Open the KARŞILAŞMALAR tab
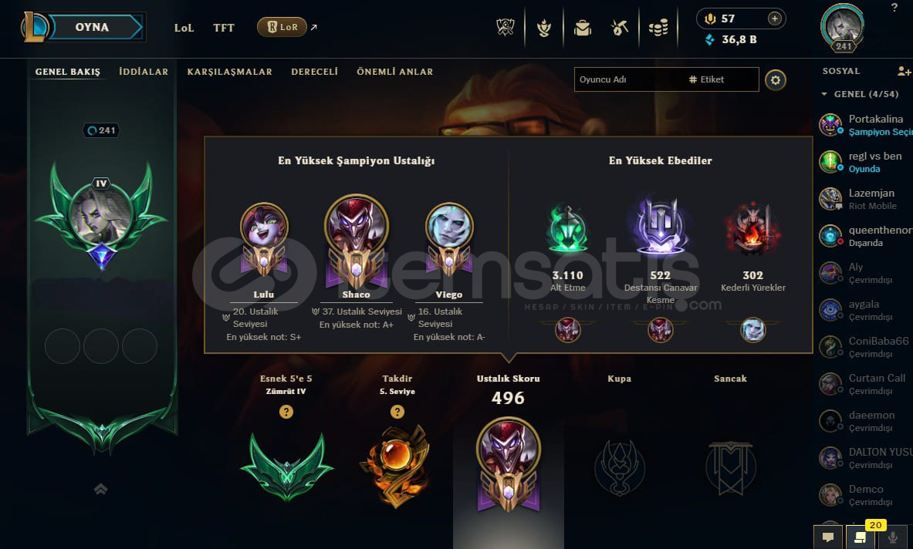913x549 pixels. tap(229, 72)
